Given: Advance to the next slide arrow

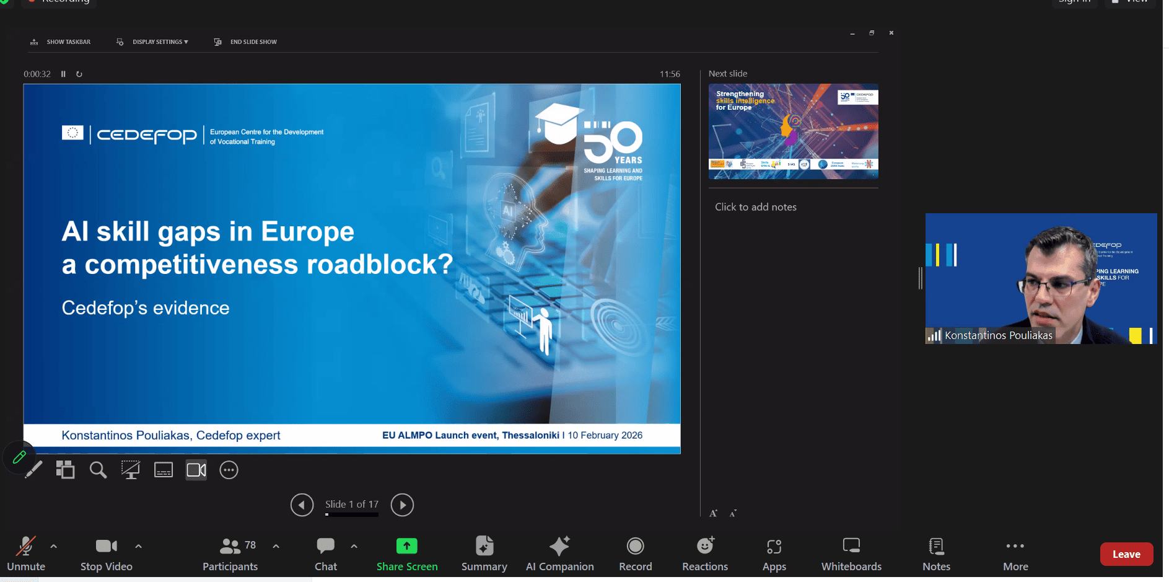Looking at the screenshot, I should [402, 505].
